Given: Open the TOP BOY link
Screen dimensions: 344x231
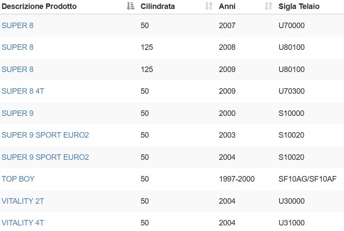Looking at the screenshot, I should (18, 179).
